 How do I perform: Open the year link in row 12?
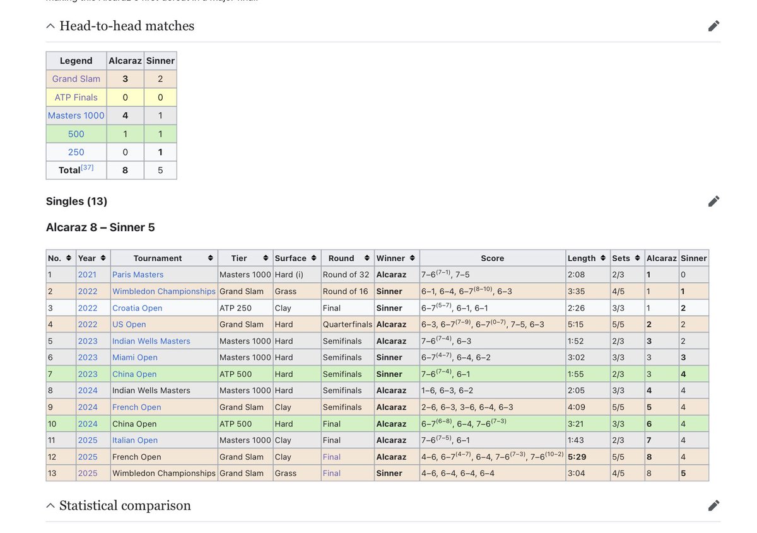tap(88, 457)
